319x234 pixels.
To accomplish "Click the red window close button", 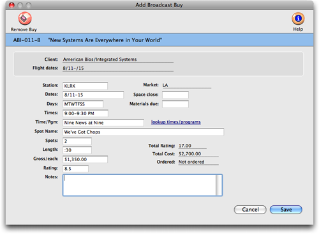I will (11, 5).
